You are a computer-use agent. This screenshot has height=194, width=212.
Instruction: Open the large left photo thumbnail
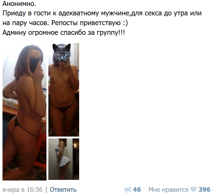[24, 111]
